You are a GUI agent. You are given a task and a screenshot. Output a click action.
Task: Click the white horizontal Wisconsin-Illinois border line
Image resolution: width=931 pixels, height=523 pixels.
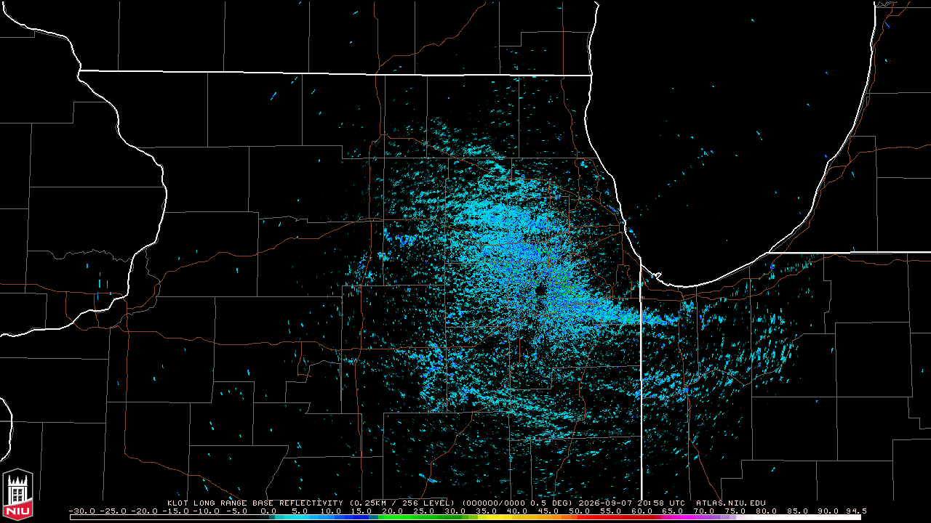point(335,73)
